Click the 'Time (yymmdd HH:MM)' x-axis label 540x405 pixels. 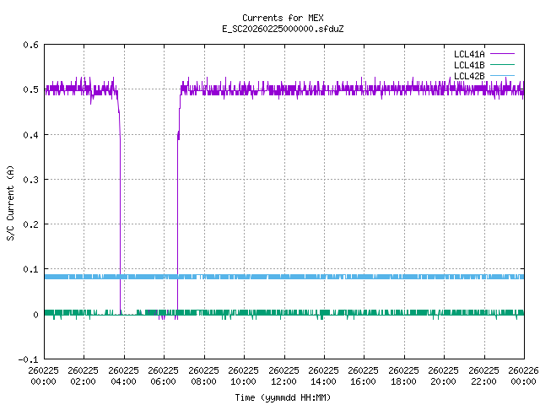[x=282, y=397]
